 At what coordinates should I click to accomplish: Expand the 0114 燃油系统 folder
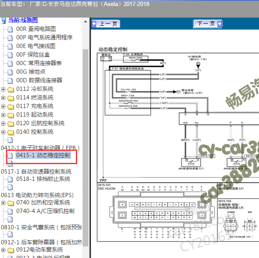pos(3,98)
